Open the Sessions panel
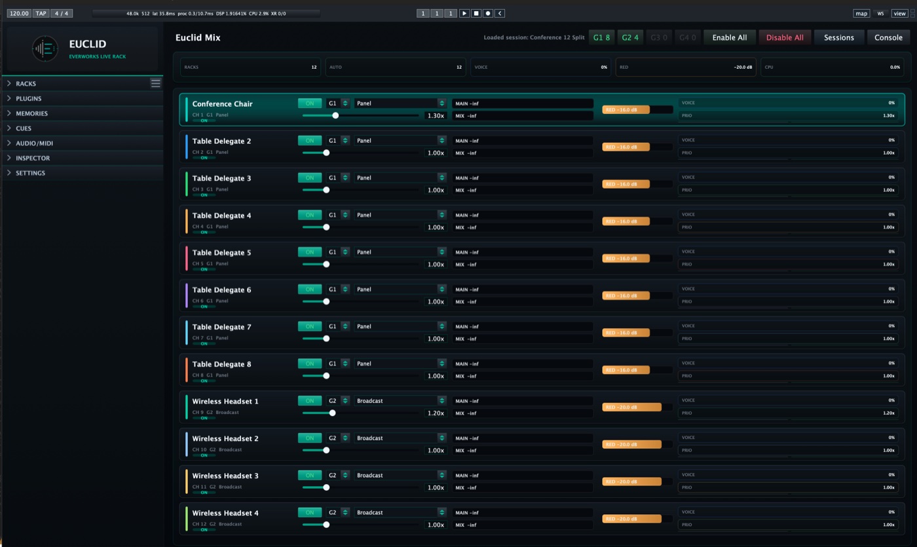The image size is (917, 547). 839,37
